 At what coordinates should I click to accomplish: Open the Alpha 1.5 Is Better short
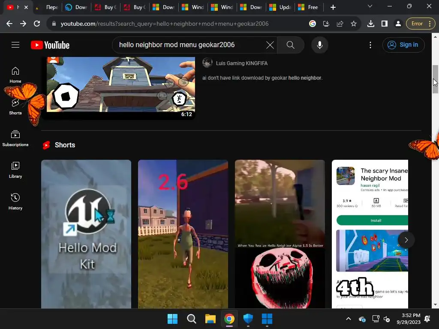[280, 234]
